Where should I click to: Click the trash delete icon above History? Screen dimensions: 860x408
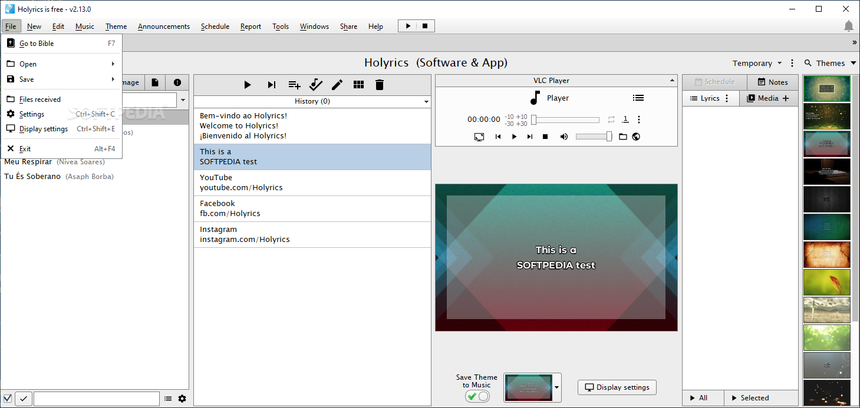[380, 85]
